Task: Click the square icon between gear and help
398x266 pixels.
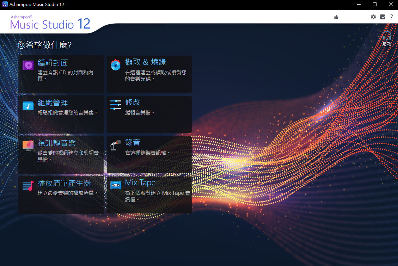Action: pyautogui.click(x=382, y=17)
